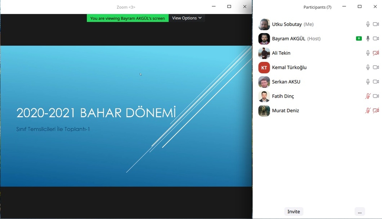The width and height of the screenshot is (382, 219).
Task: Click Utku Sobutay's microphone icon
Action: coord(367,24)
